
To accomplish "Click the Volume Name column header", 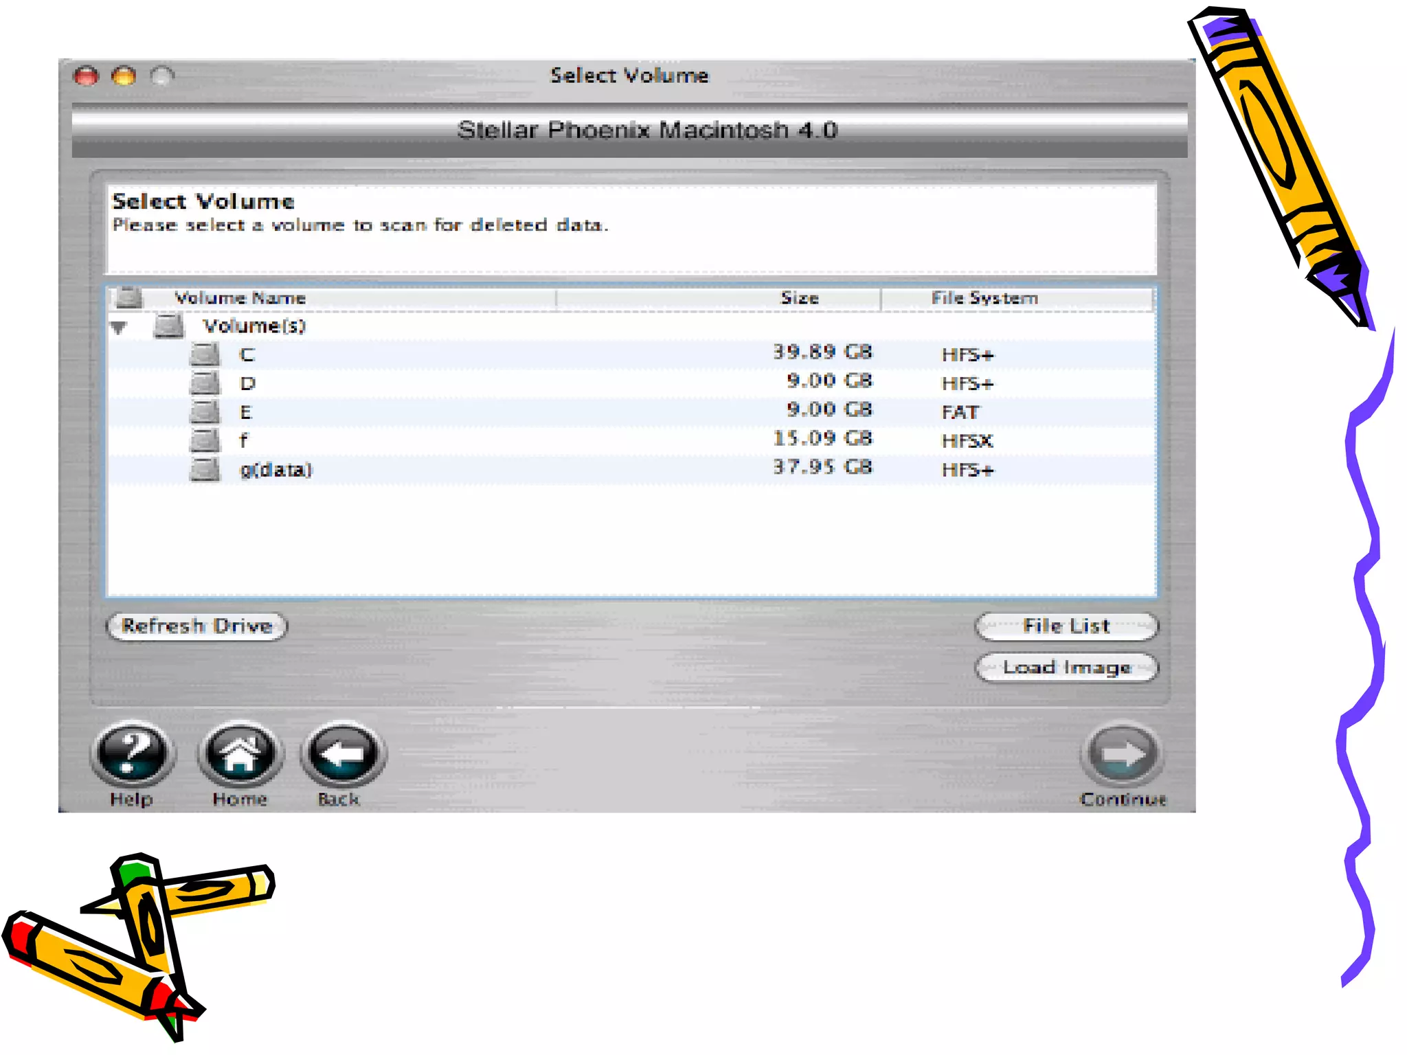I will (x=240, y=298).
